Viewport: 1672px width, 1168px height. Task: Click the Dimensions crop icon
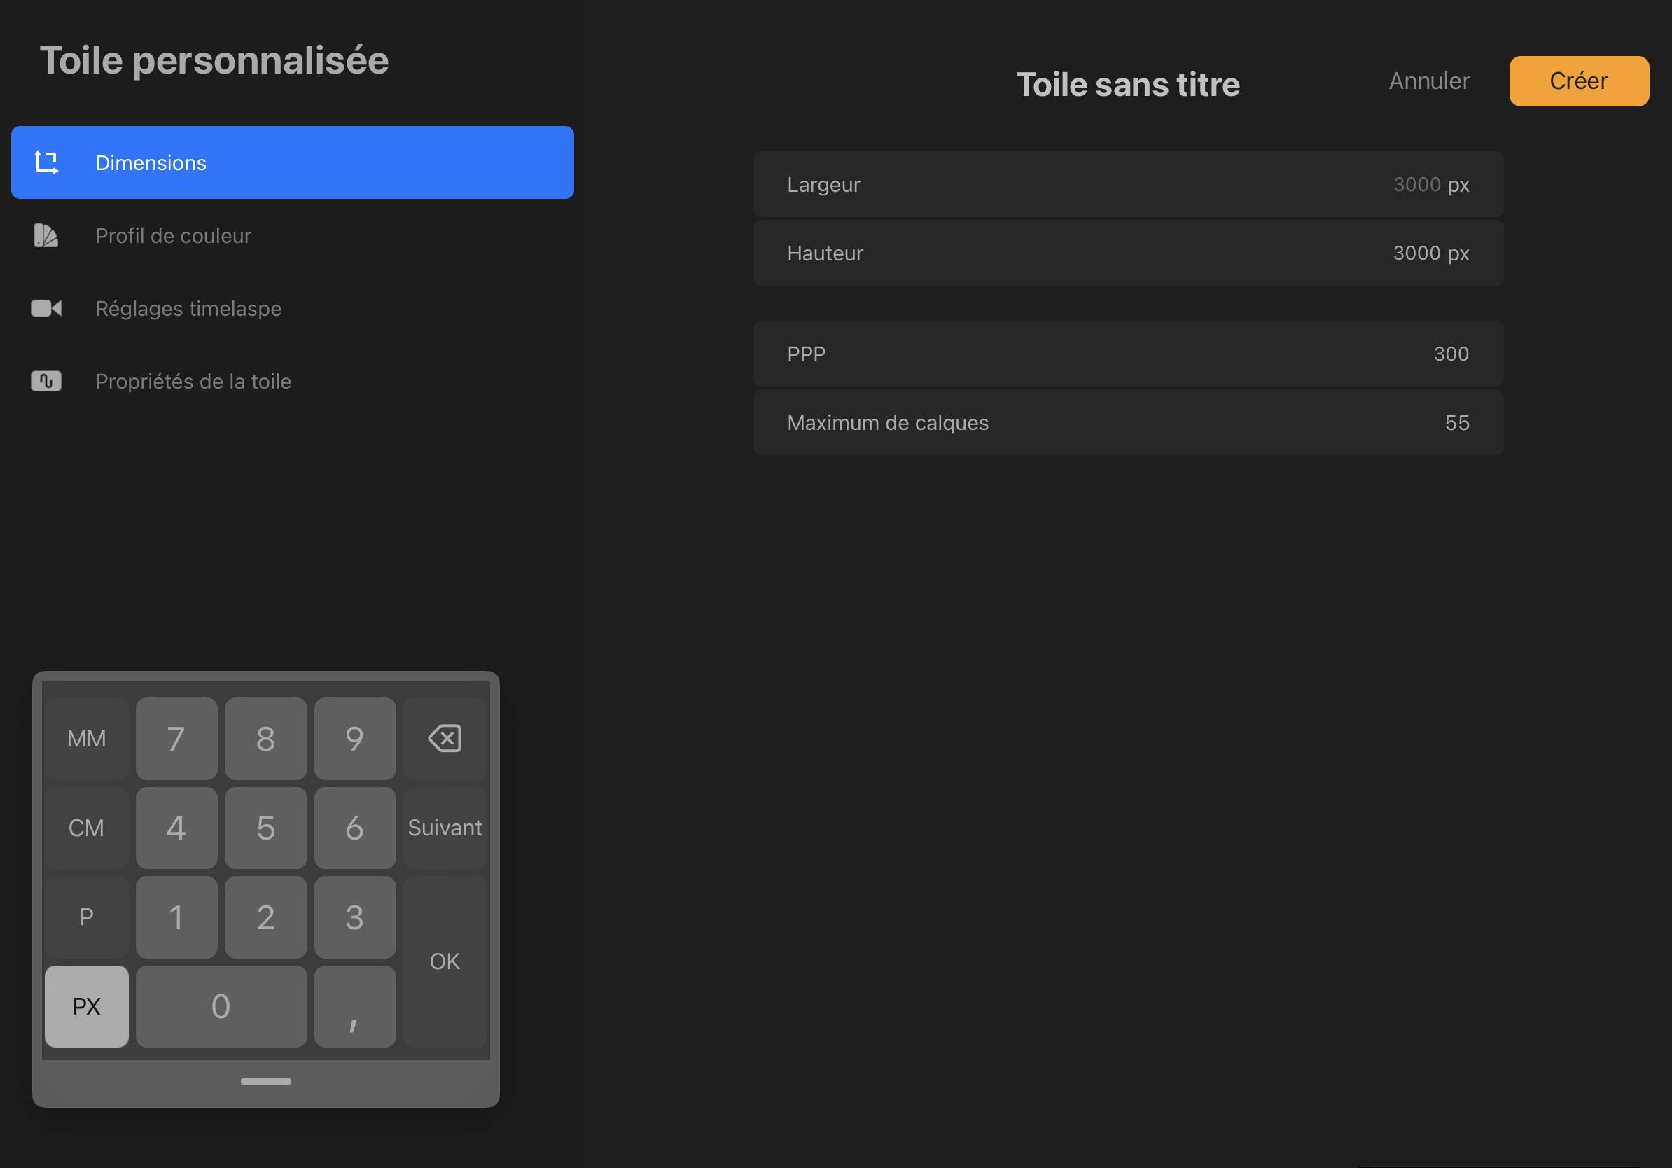pyautogui.click(x=47, y=162)
